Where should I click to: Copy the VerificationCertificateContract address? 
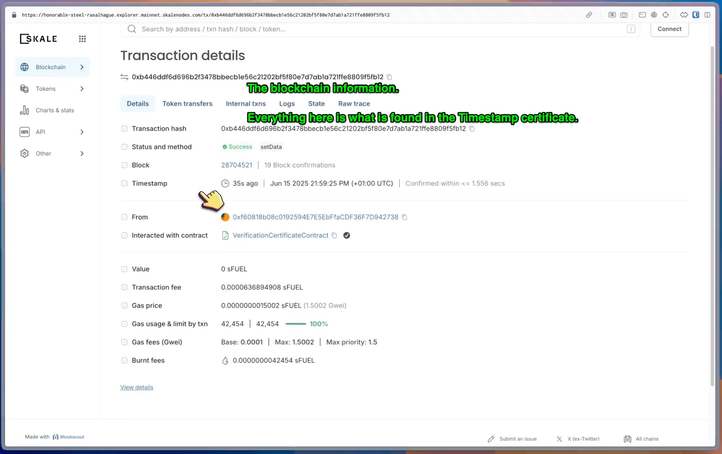click(x=334, y=235)
